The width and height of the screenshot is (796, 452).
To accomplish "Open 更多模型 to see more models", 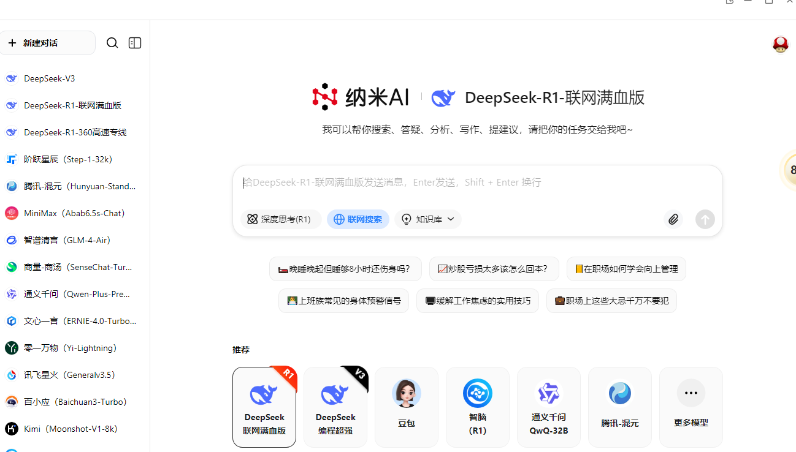I will 691,407.
